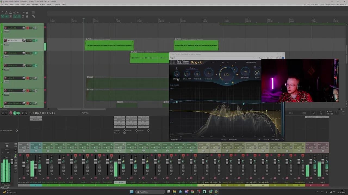The height and width of the screenshot is (195, 348).
Task: Select the Mixer docker tab
Action: pyautogui.click(x=5, y=187)
